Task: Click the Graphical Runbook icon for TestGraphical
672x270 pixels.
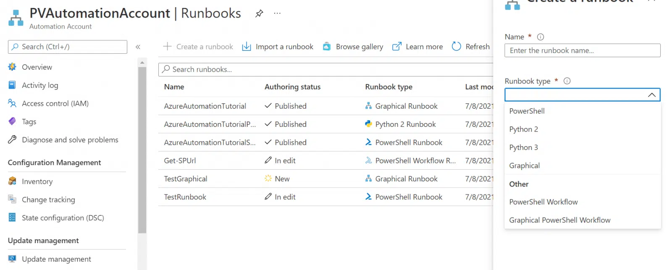Action: coord(368,178)
